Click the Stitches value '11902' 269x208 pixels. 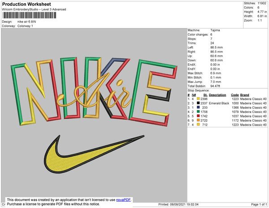pos(262,3)
